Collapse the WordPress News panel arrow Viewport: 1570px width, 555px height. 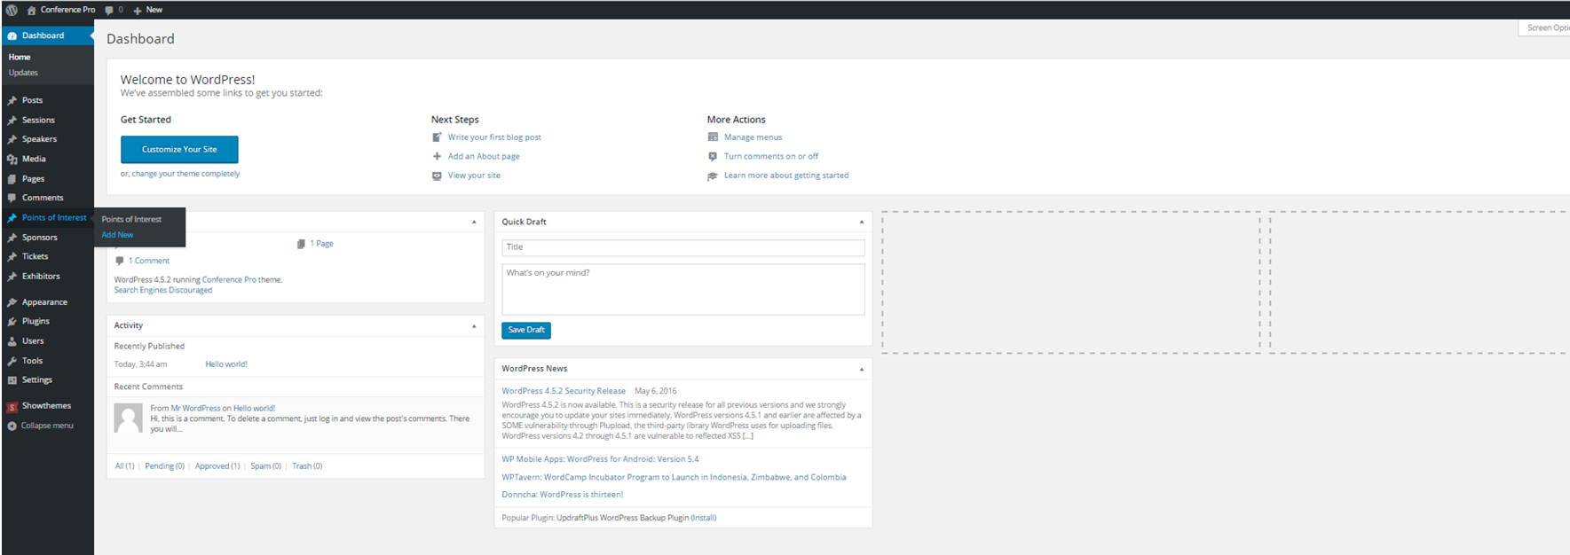click(862, 369)
